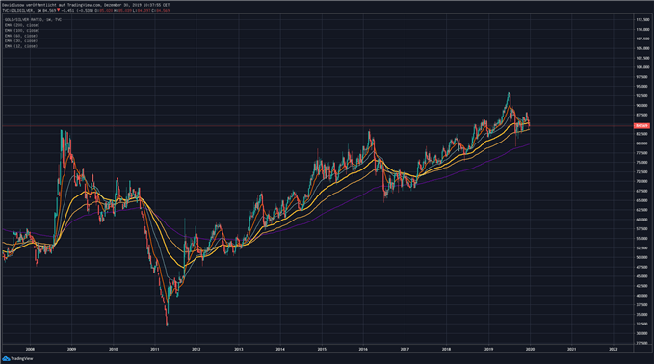654x364 pixels.
Task: Select the EMA (12, close) indicator legend
Action: point(21,46)
